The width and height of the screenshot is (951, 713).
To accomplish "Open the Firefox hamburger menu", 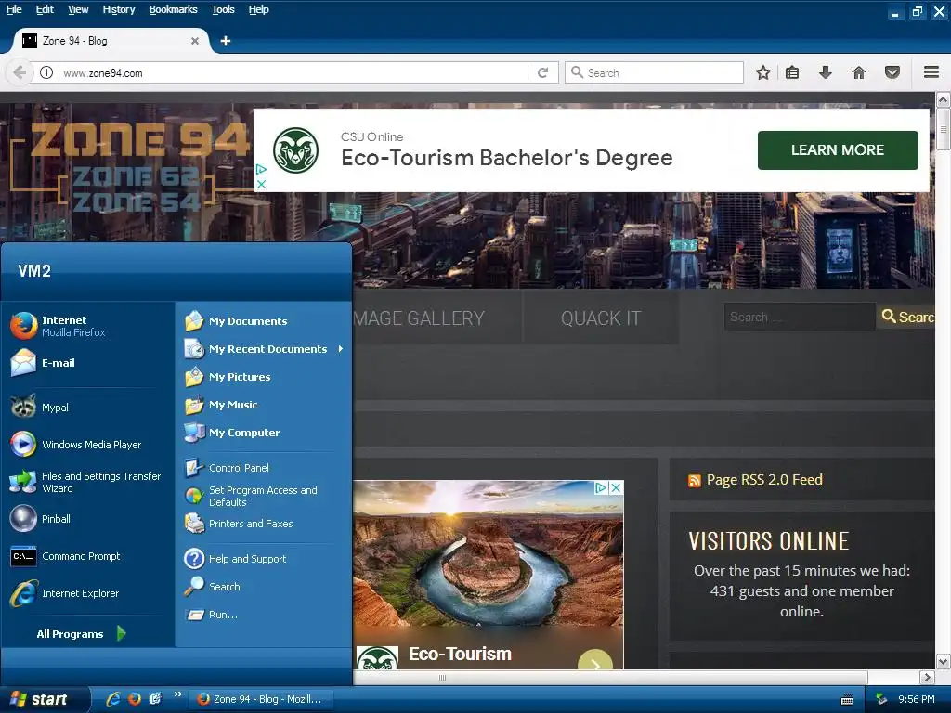I will [931, 72].
